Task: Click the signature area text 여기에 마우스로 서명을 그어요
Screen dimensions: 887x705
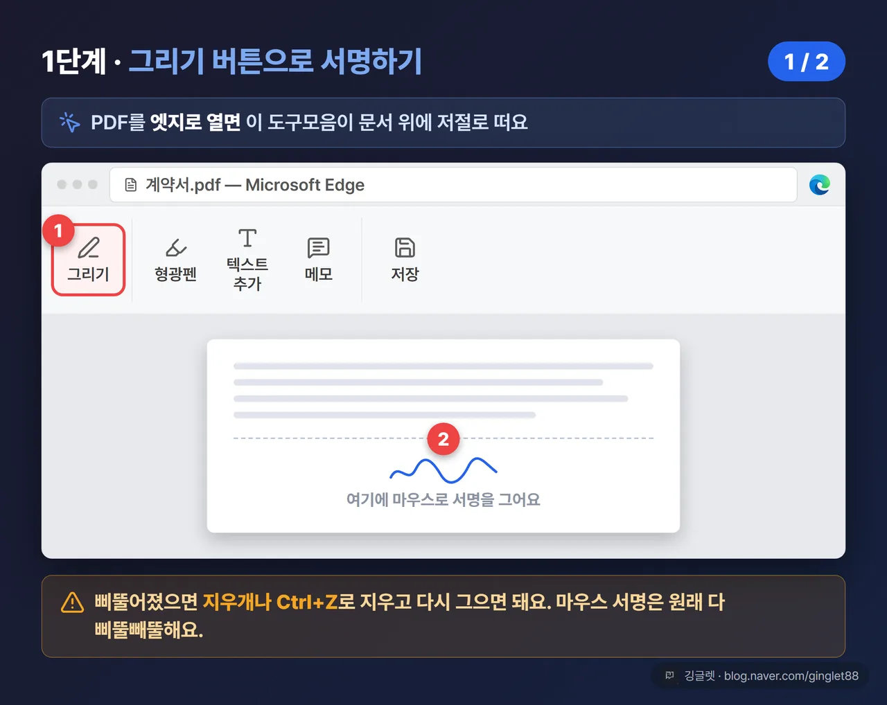Action: (443, 499)
